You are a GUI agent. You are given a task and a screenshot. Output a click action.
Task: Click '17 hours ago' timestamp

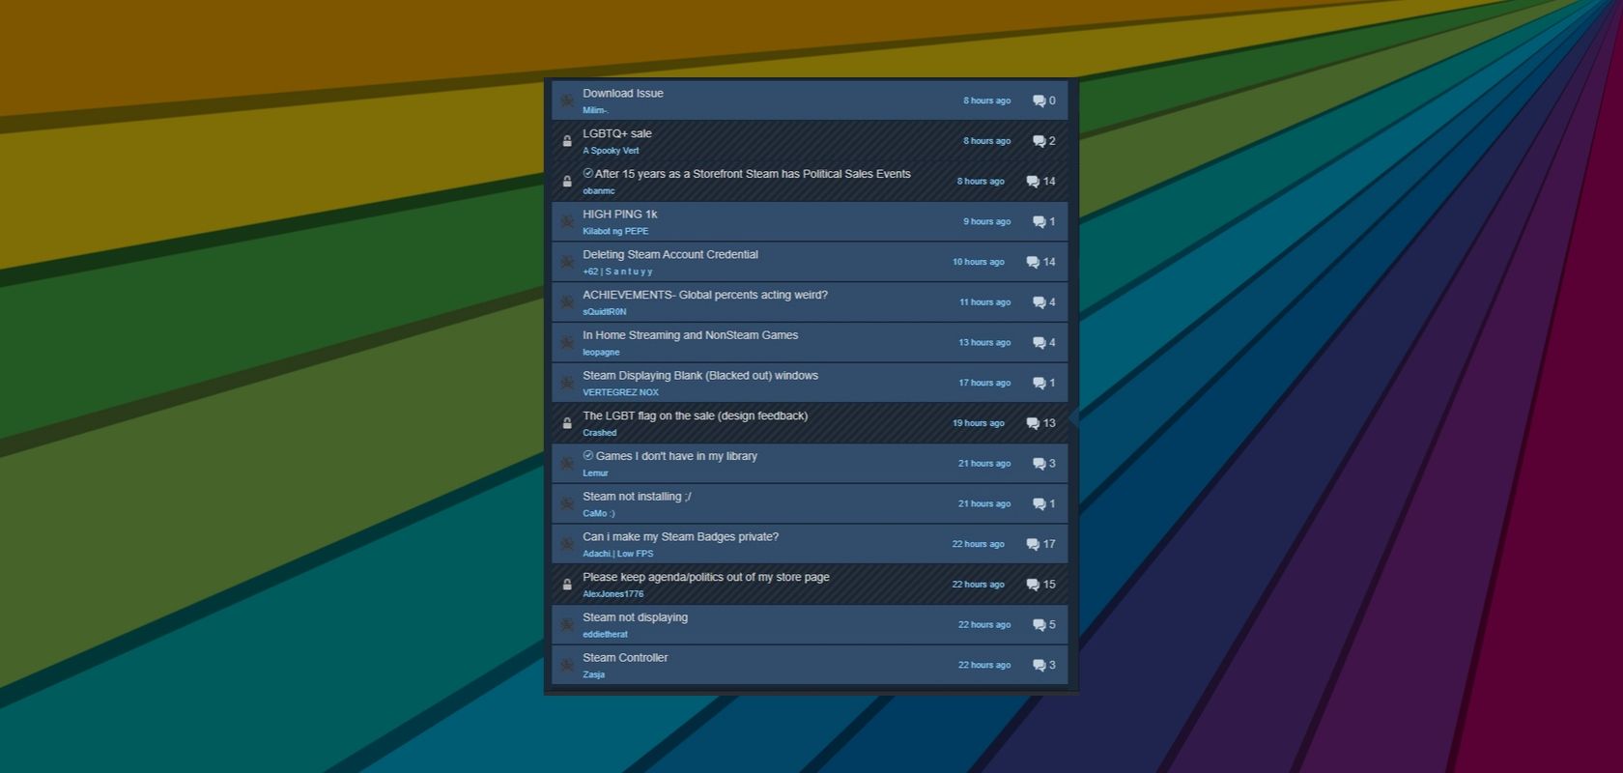pyautogui.click(x=984, y=383)
